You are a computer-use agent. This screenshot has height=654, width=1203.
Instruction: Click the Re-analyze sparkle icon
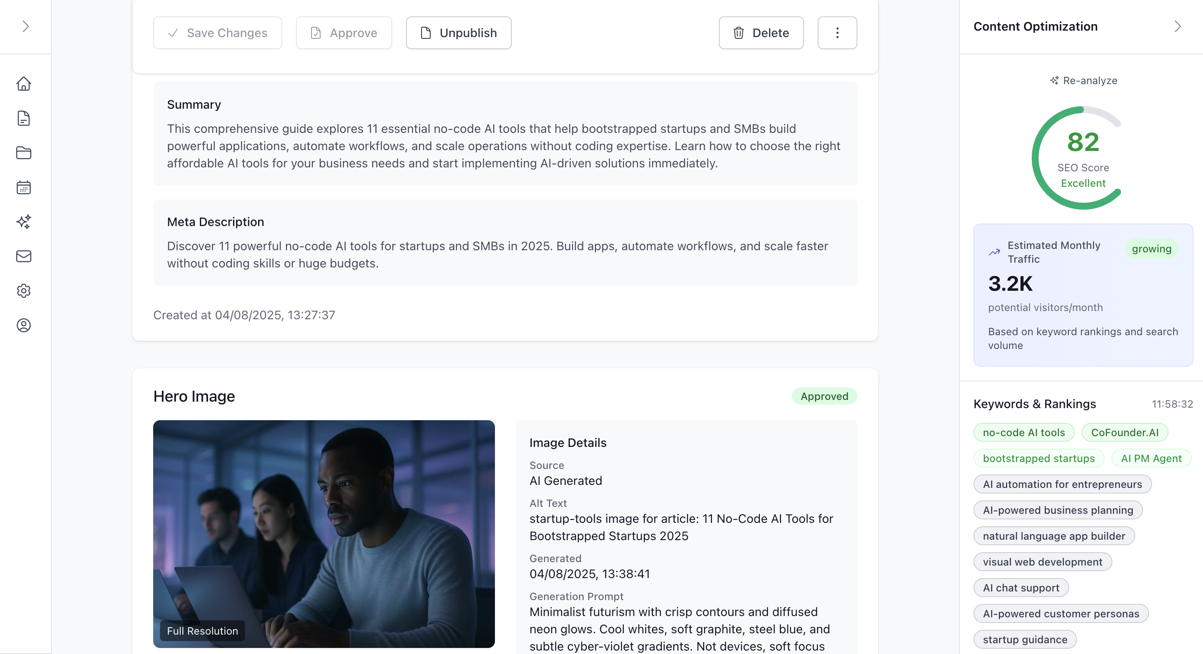tap(1054, 80)
